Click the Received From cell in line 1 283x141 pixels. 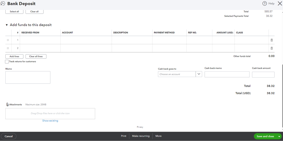click(x=40, y=40)
